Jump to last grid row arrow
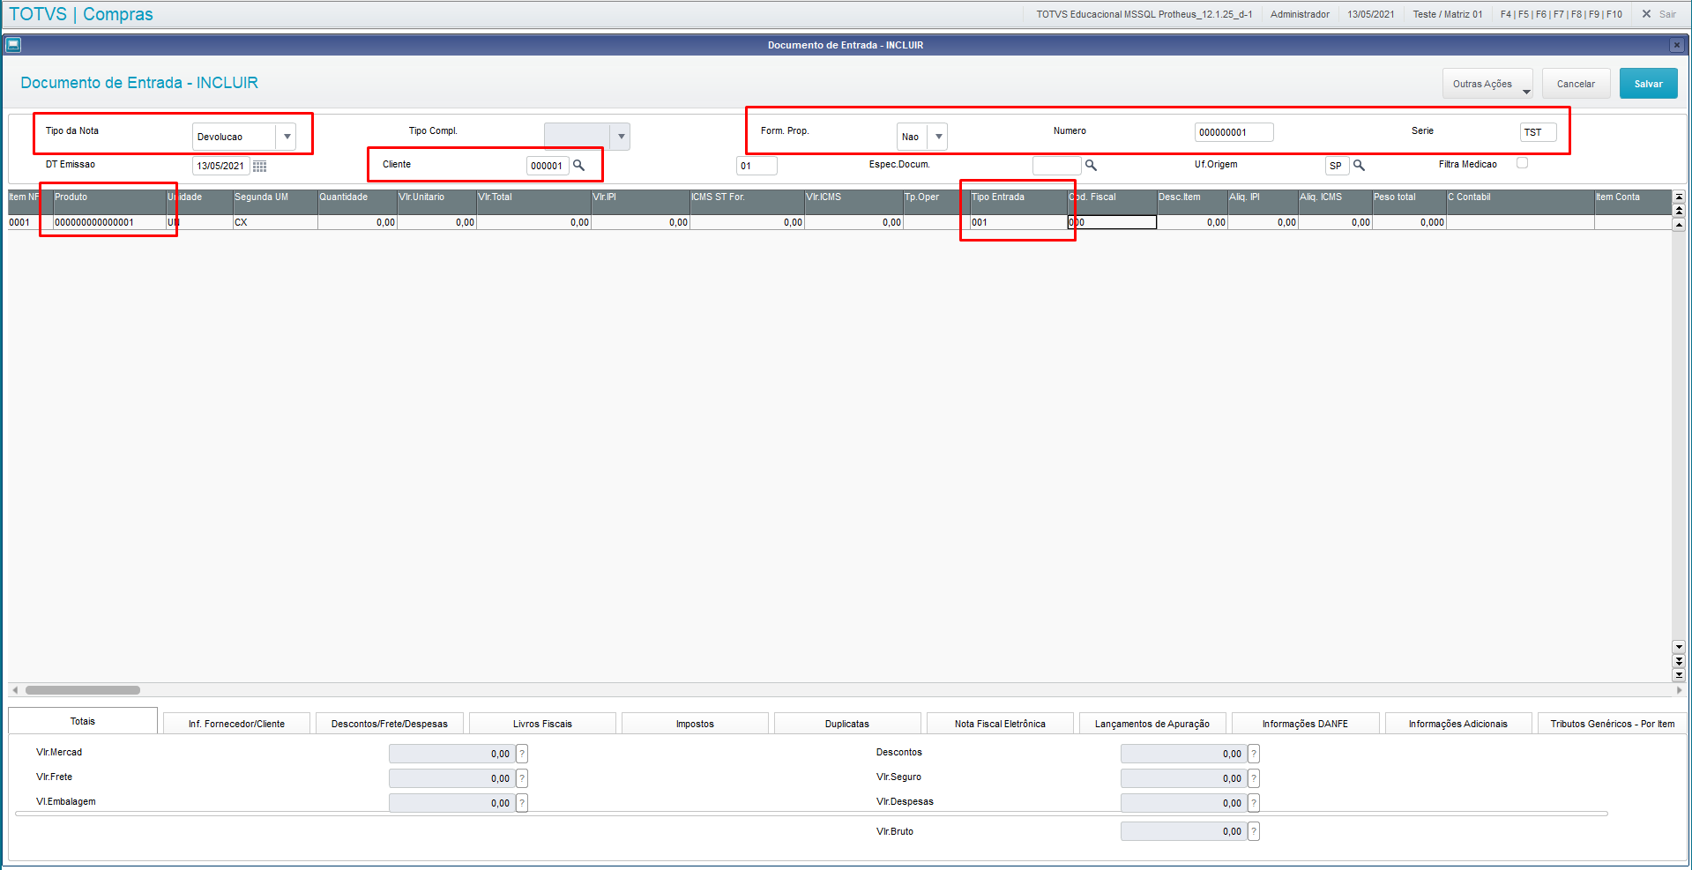 (1679, 675)
